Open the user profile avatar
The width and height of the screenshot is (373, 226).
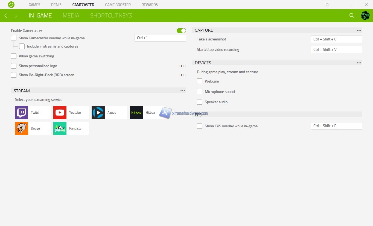[x=365, y=16]
